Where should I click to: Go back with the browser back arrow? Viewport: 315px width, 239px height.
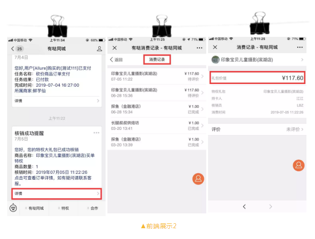[244, 207]
